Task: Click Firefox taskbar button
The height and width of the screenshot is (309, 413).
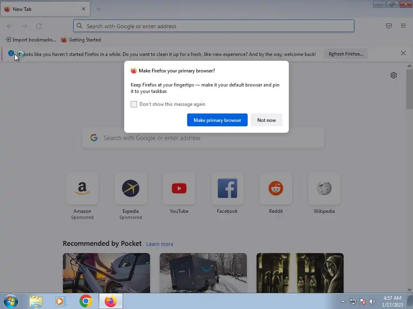Action: click(111, 301)
